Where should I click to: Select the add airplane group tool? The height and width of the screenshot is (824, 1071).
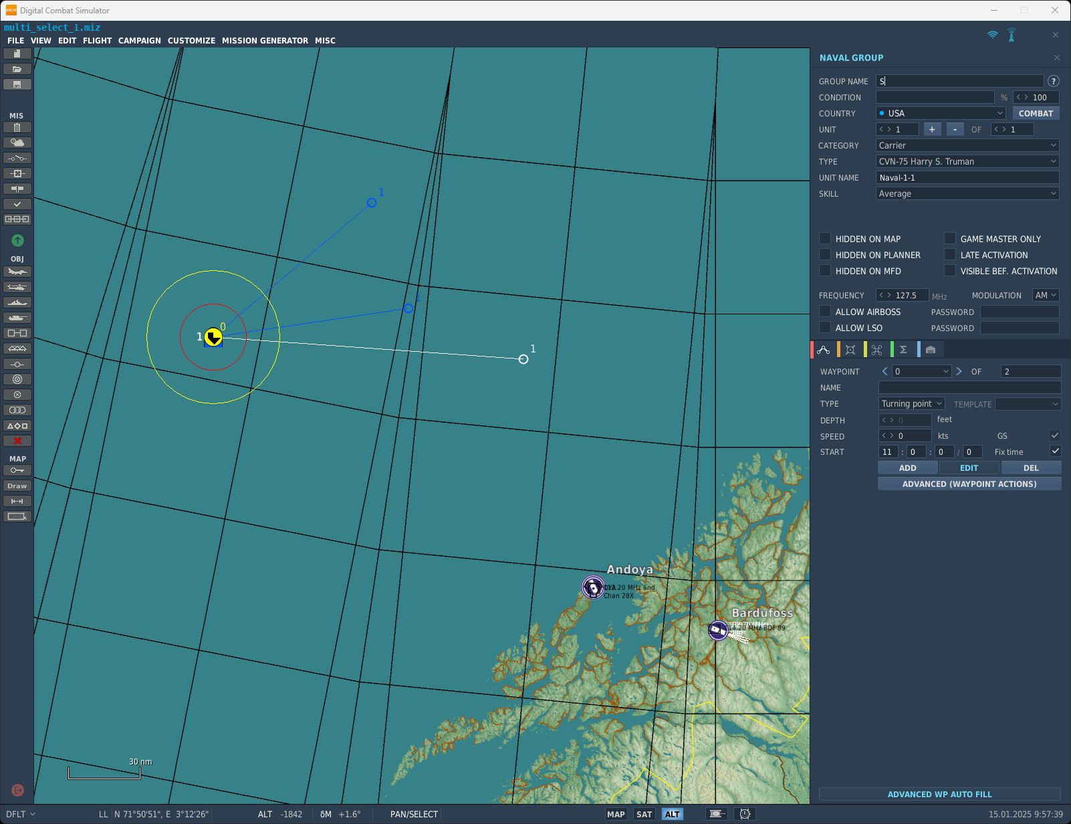pyautogui.click(x=17, y=272)
